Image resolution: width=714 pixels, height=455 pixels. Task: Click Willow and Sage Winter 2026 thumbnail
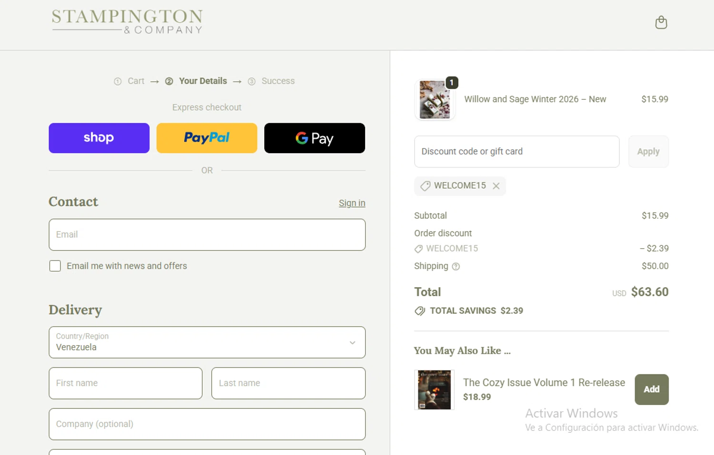click(x=435, y=100)
